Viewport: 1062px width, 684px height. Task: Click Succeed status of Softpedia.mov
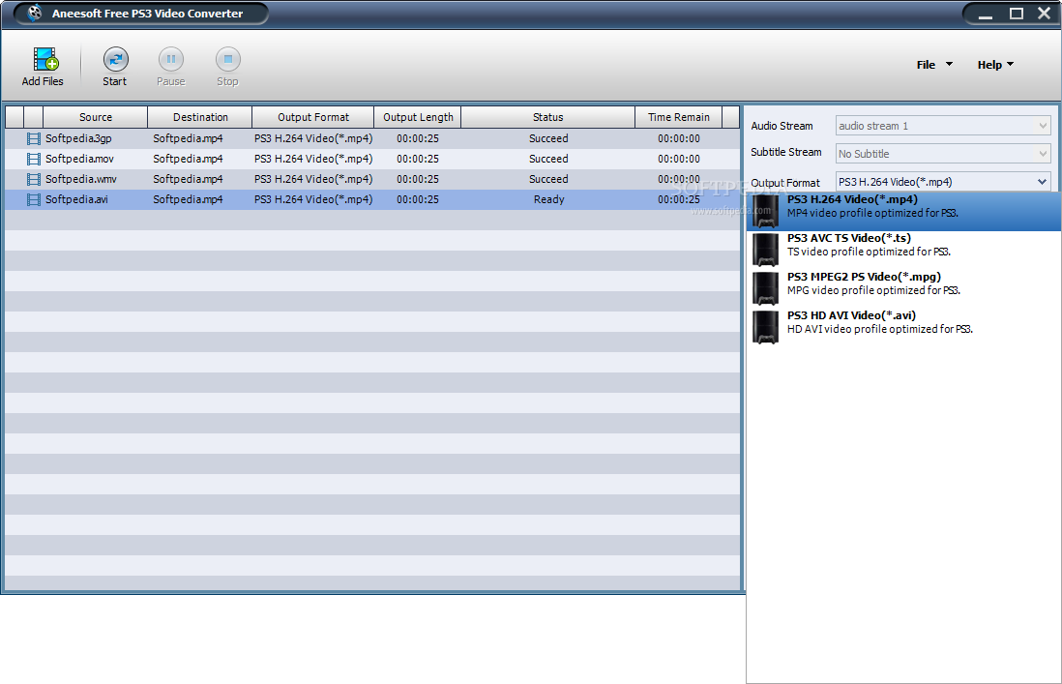pyautogui.click(x=548, y=159)
